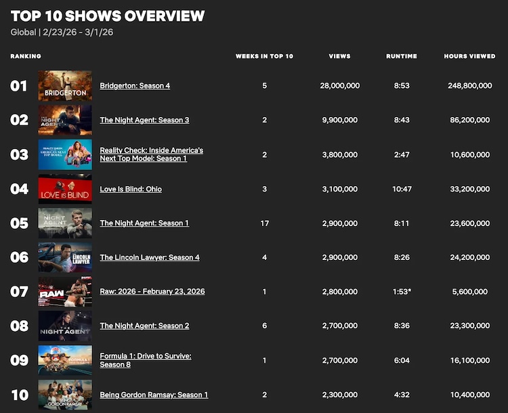Click The Lincoln Lawyer thumbnail image
Screen dimensions: 508x413
pos(65,257)
